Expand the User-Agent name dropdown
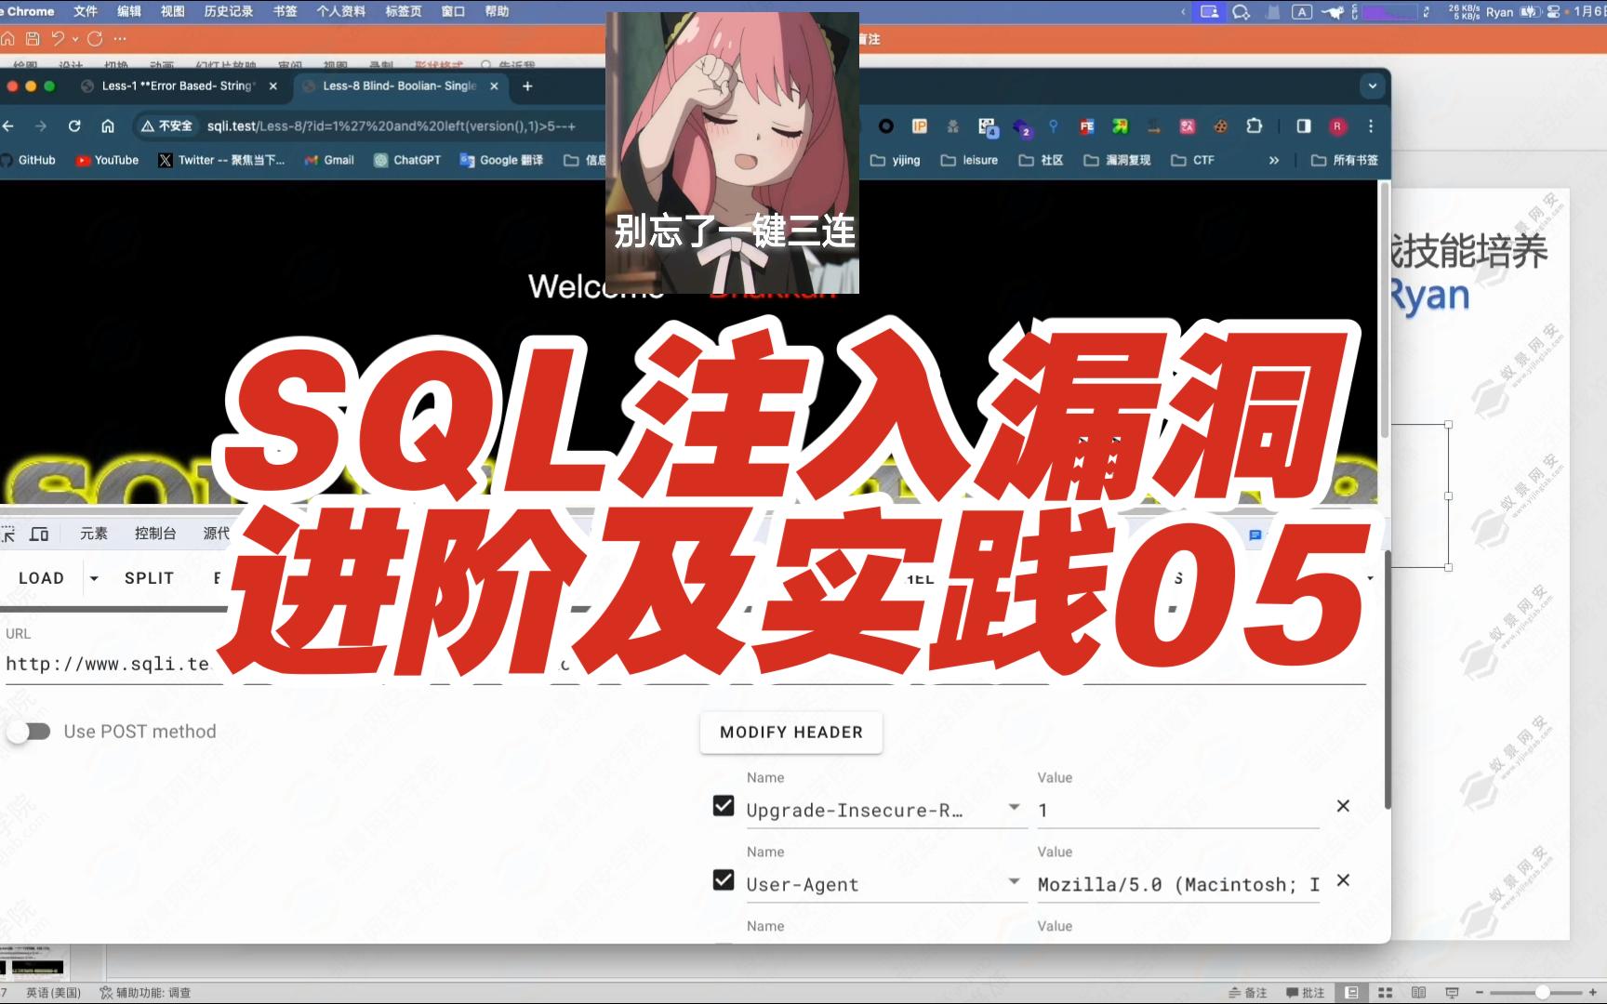The width and height of the screenshot is (1607, 1004). click(x=1015, y=881)
